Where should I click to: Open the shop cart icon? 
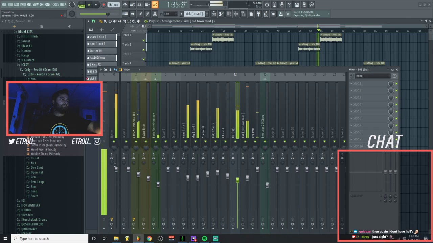(x=288, y=14)
